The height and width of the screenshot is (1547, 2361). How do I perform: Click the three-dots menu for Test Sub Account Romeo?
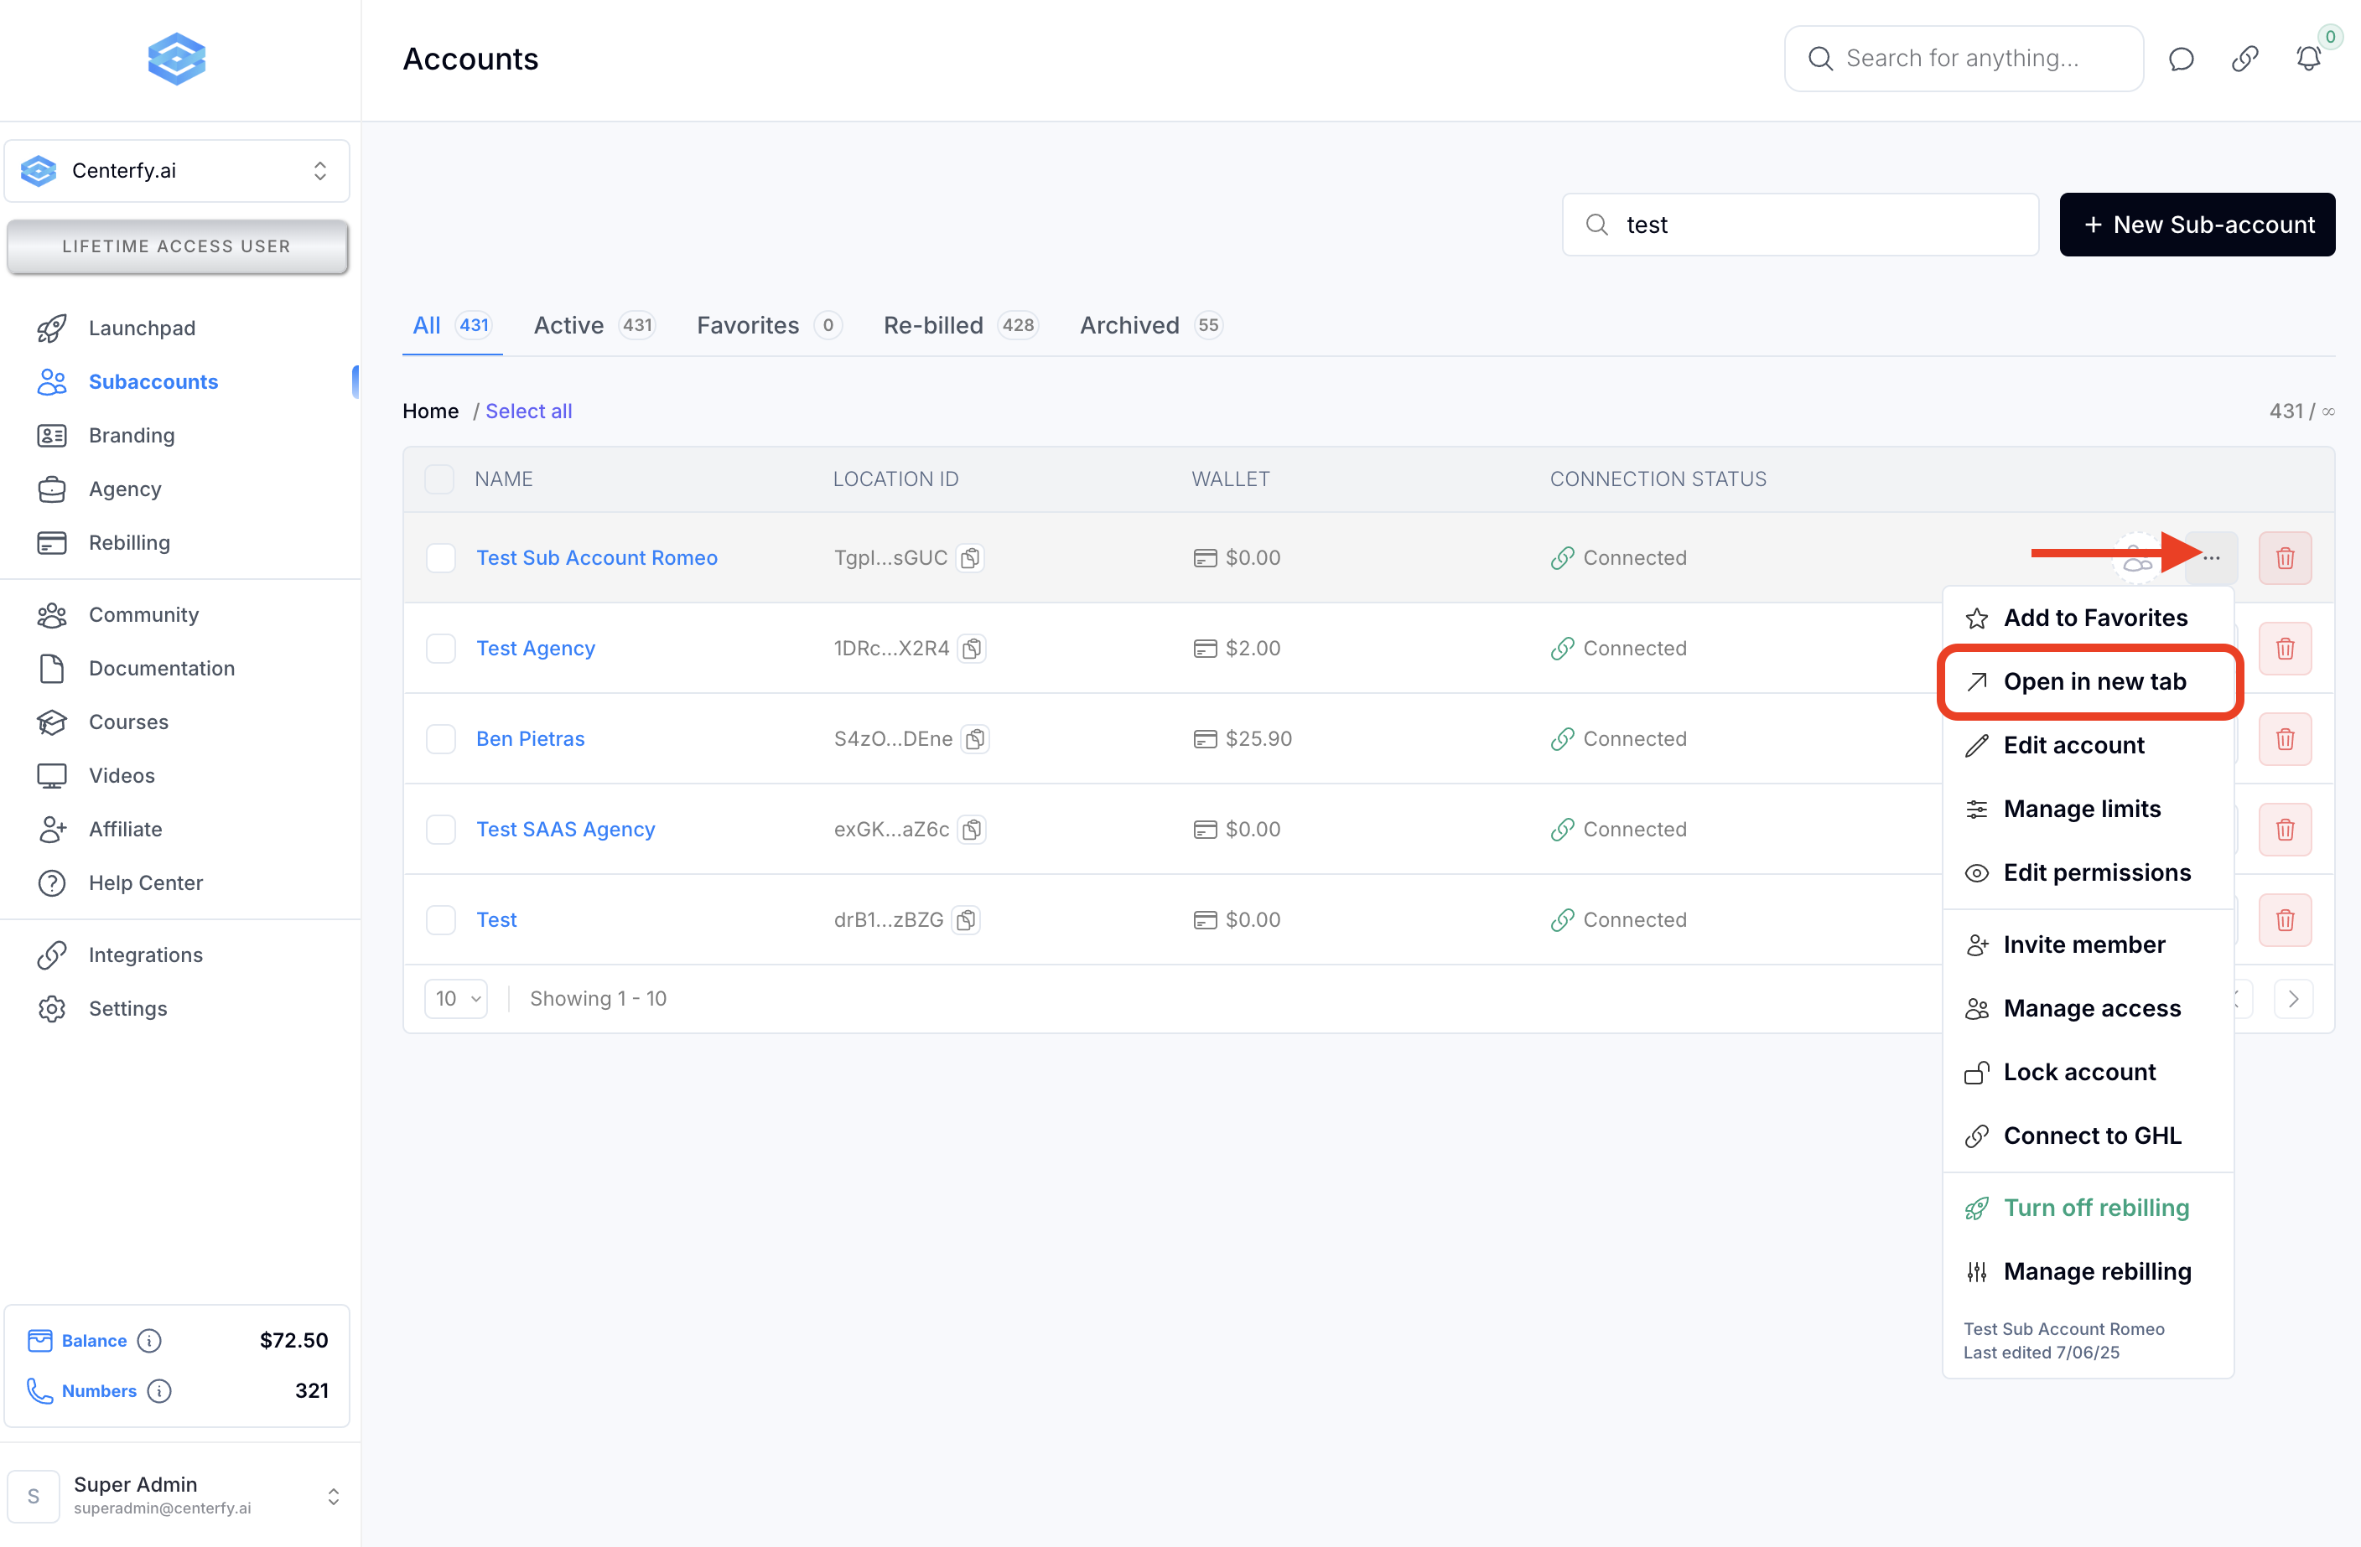pyautogui.click(x=2211, y=558)
